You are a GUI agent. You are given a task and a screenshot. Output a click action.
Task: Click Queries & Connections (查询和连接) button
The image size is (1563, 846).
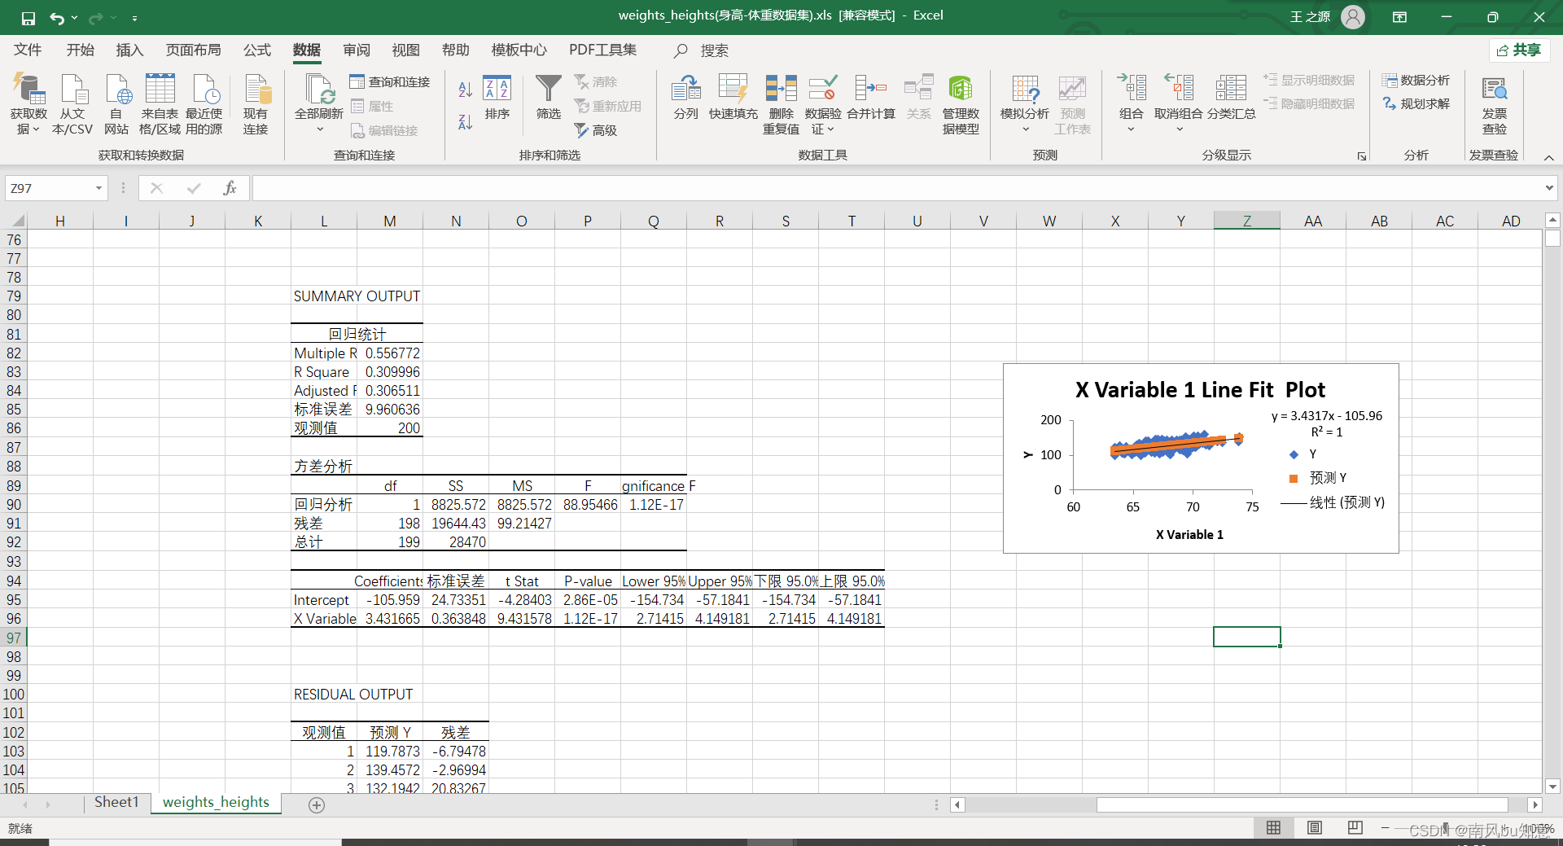click(390, 81)
